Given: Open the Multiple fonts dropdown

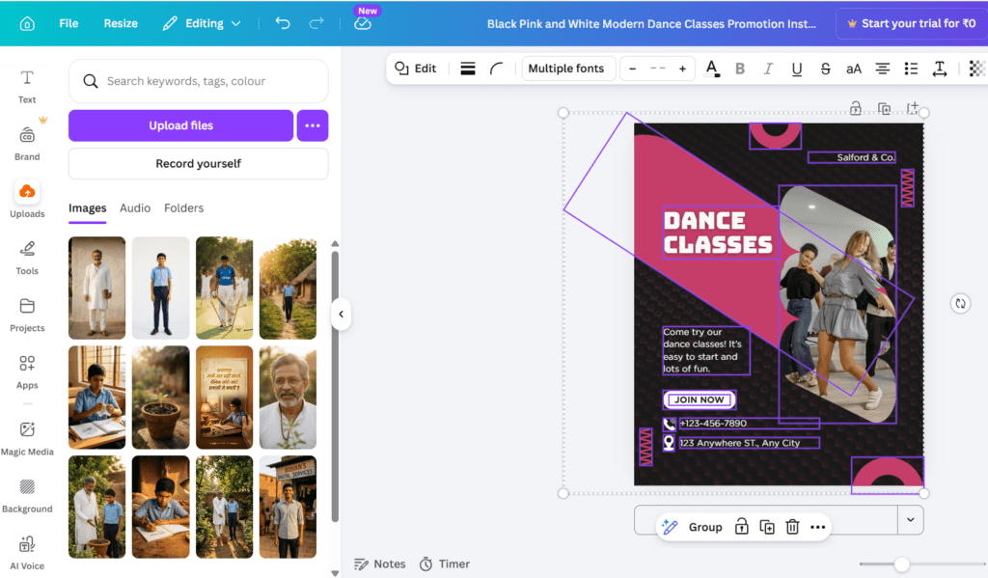Looking at the screenshot, I should click(565, 69).
